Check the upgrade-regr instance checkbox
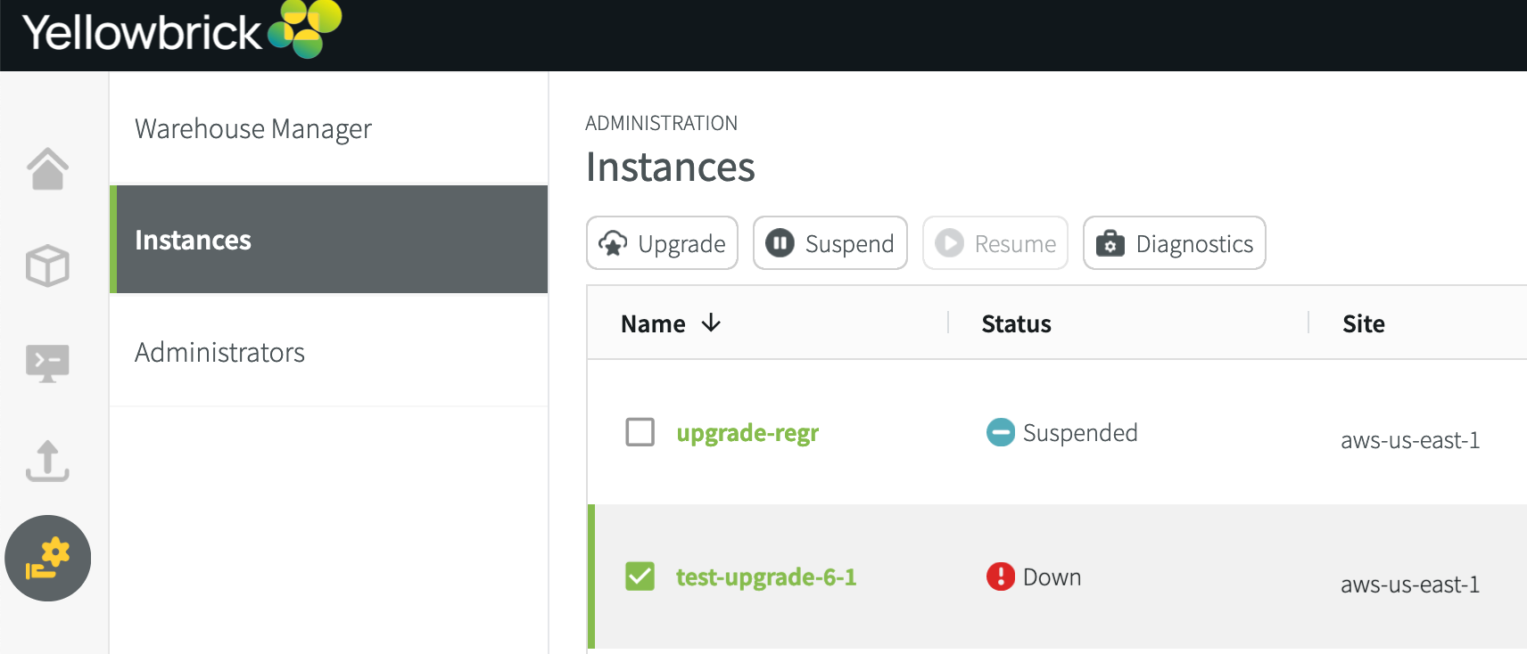This screenshot has height=654, width=1527. tap(640, 432)
